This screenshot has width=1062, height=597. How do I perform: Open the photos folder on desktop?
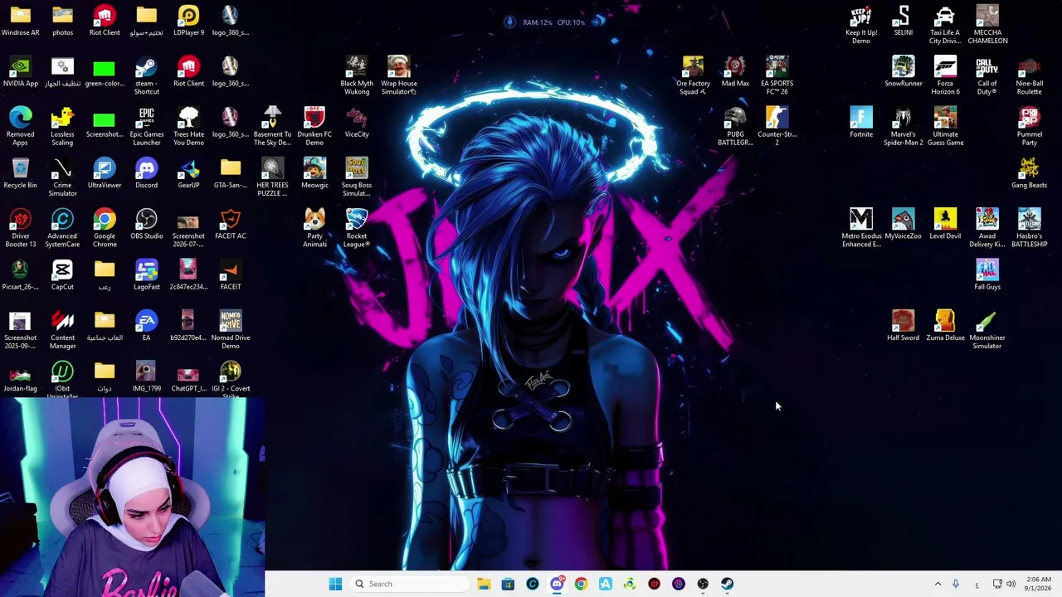point(62,22)
